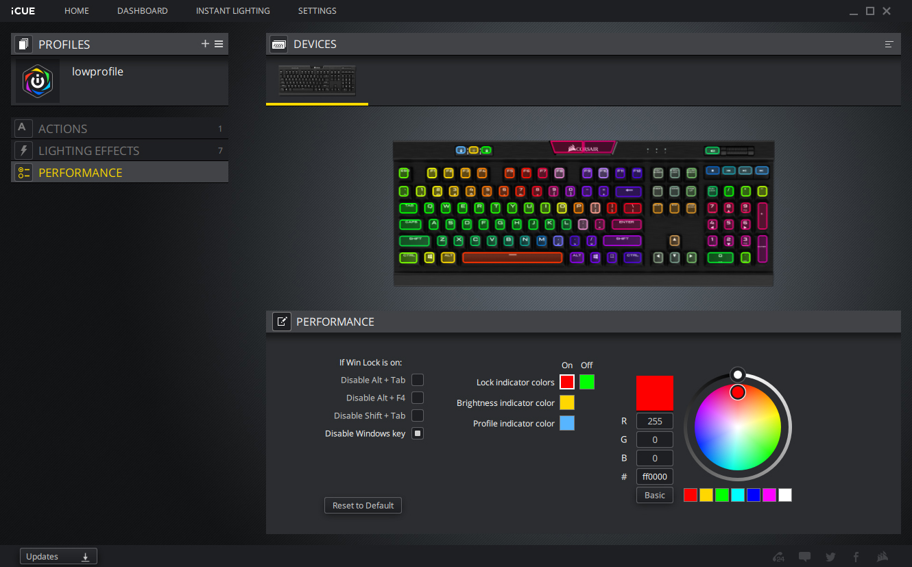Pick cyan preset color swatch

point(738,495)
